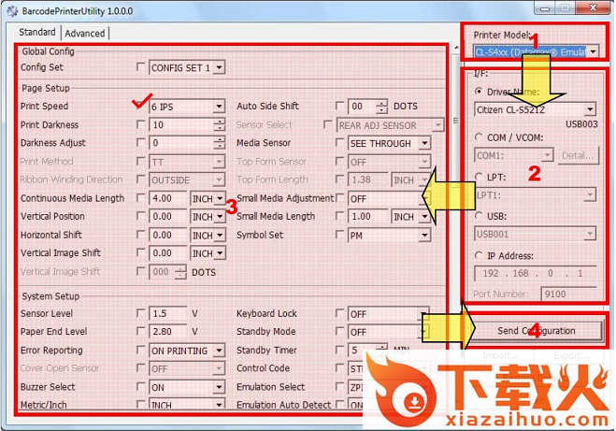Open the Buzzer Select ON dropdown

(x=220, y=387)
